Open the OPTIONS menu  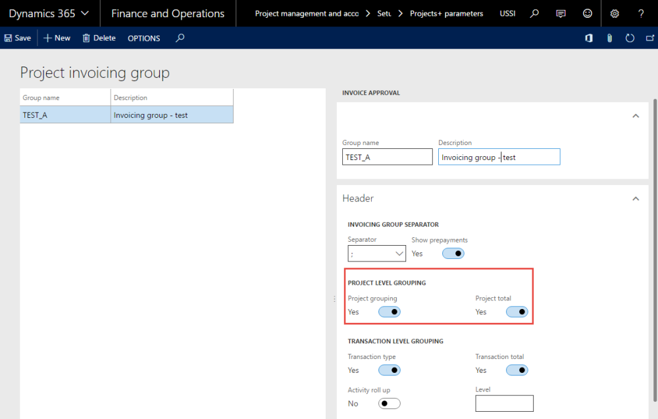[143, 38]
